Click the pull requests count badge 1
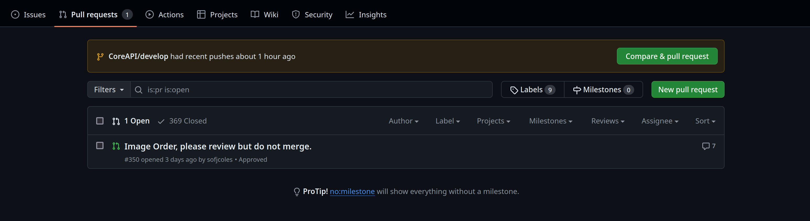 pos(127,14)
